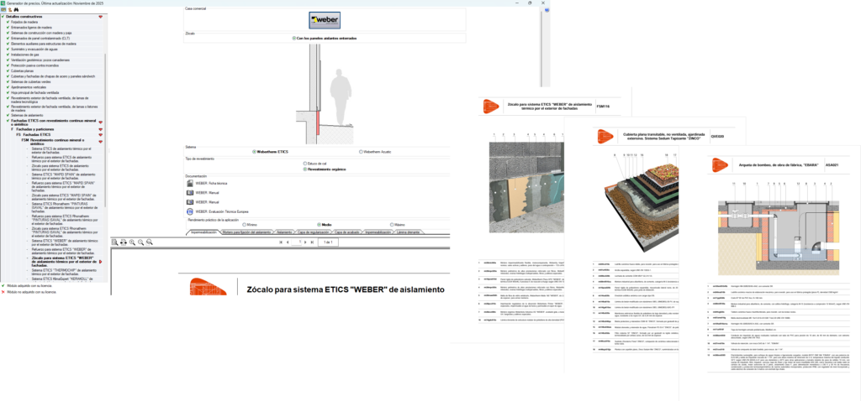Open the Aislamiento tab
The image size is (861, 401).
click(284, 232)
